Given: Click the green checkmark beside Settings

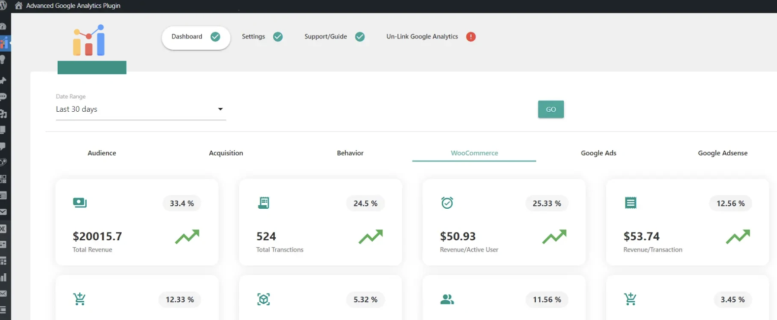Looking at the screenshot, I should coord(278,37).
